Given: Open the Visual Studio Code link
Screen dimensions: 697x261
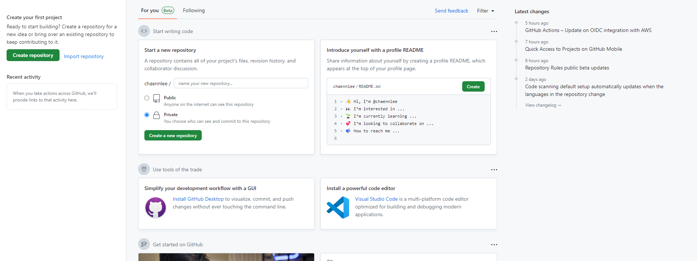Looking at the screenshot, I should (376, 199).
